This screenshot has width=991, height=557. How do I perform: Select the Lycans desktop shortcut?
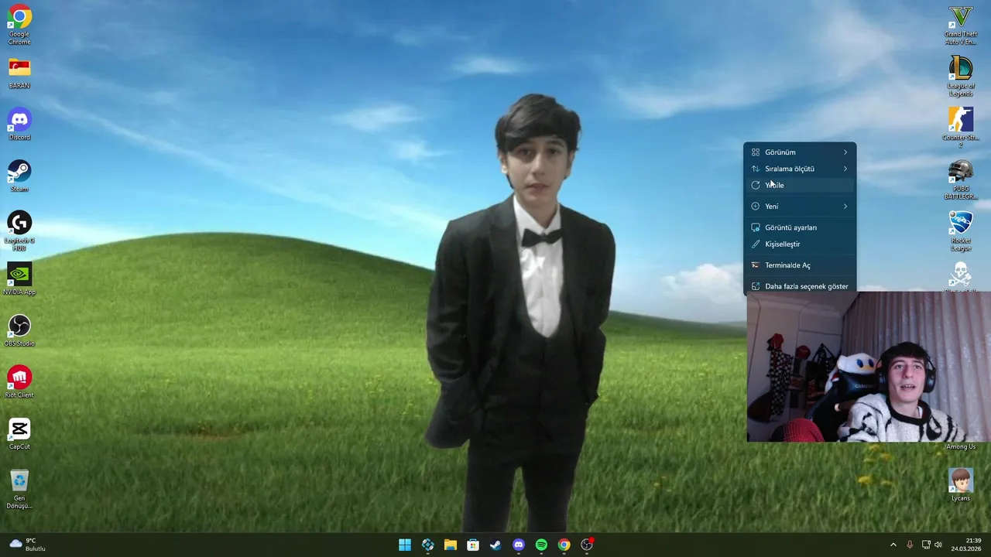[x=961, y=485]
